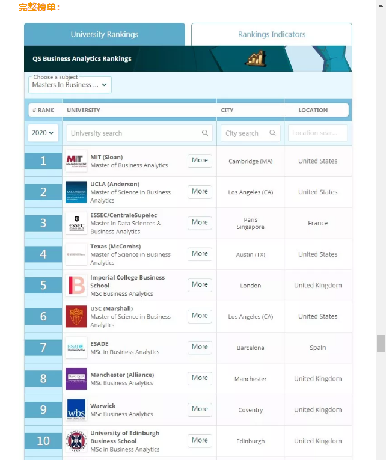Click the Coventry city cell
Image resolution: width=386 pixels, height=460 pixels.
click(251, 410)
